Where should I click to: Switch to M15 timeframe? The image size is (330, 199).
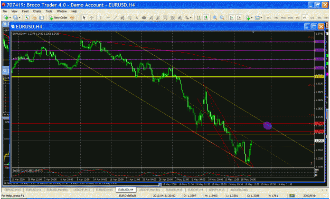point(284,18)
